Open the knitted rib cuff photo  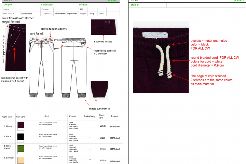pos(99,90)
